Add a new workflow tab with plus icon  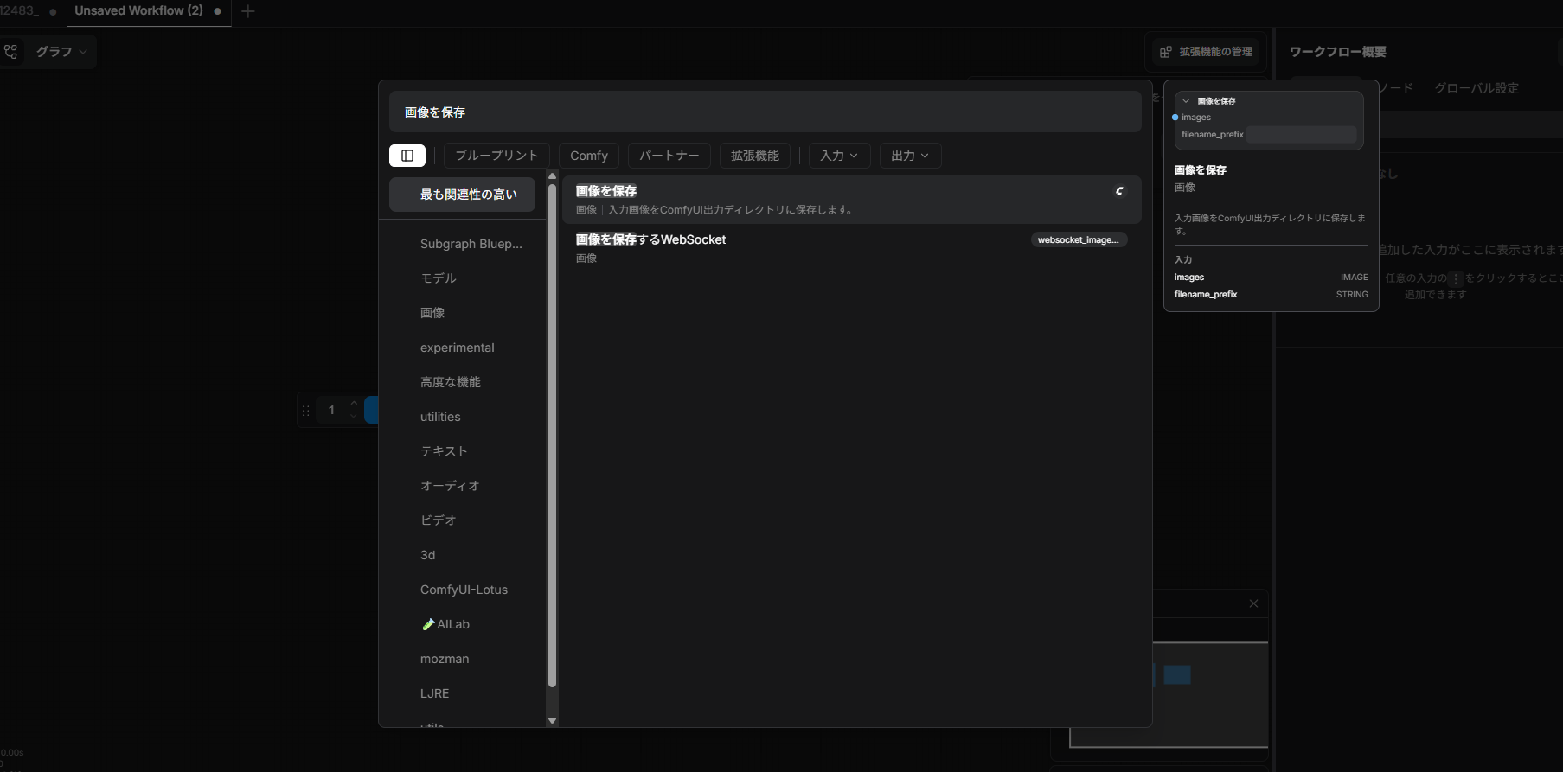click(x=248, y=11)
